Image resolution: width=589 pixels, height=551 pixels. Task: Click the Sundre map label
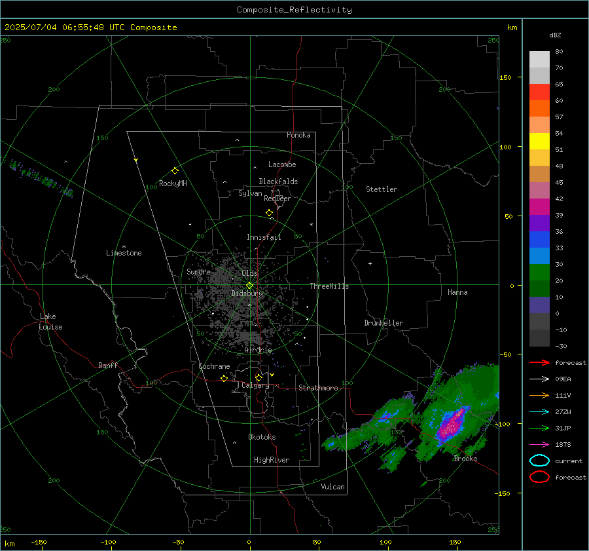198,271
